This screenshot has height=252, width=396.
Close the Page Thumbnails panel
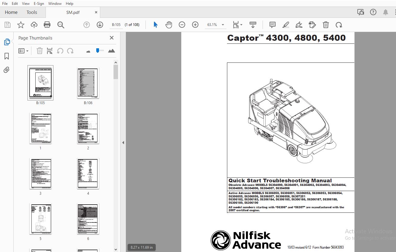[x=112, y=38]
